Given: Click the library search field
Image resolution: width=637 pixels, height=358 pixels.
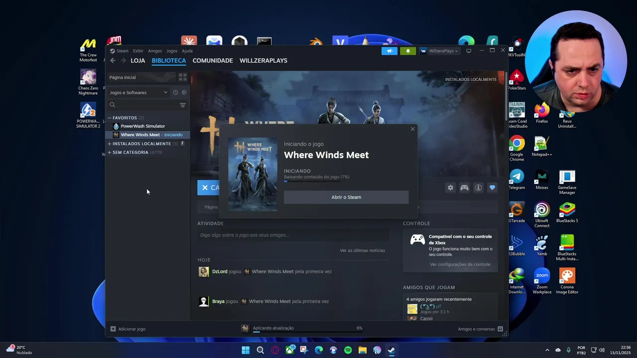Looking at the screenshot, I should pos(143,105).
